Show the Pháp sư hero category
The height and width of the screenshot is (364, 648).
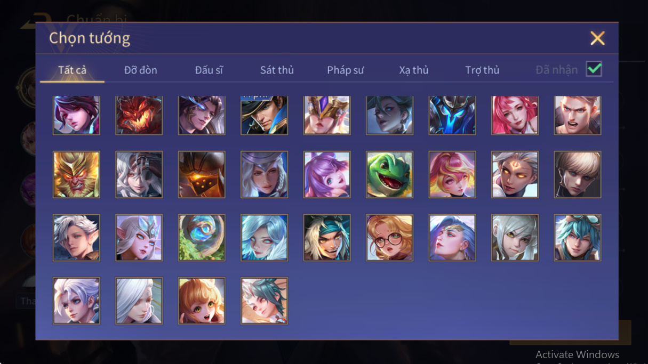point(345,70)
